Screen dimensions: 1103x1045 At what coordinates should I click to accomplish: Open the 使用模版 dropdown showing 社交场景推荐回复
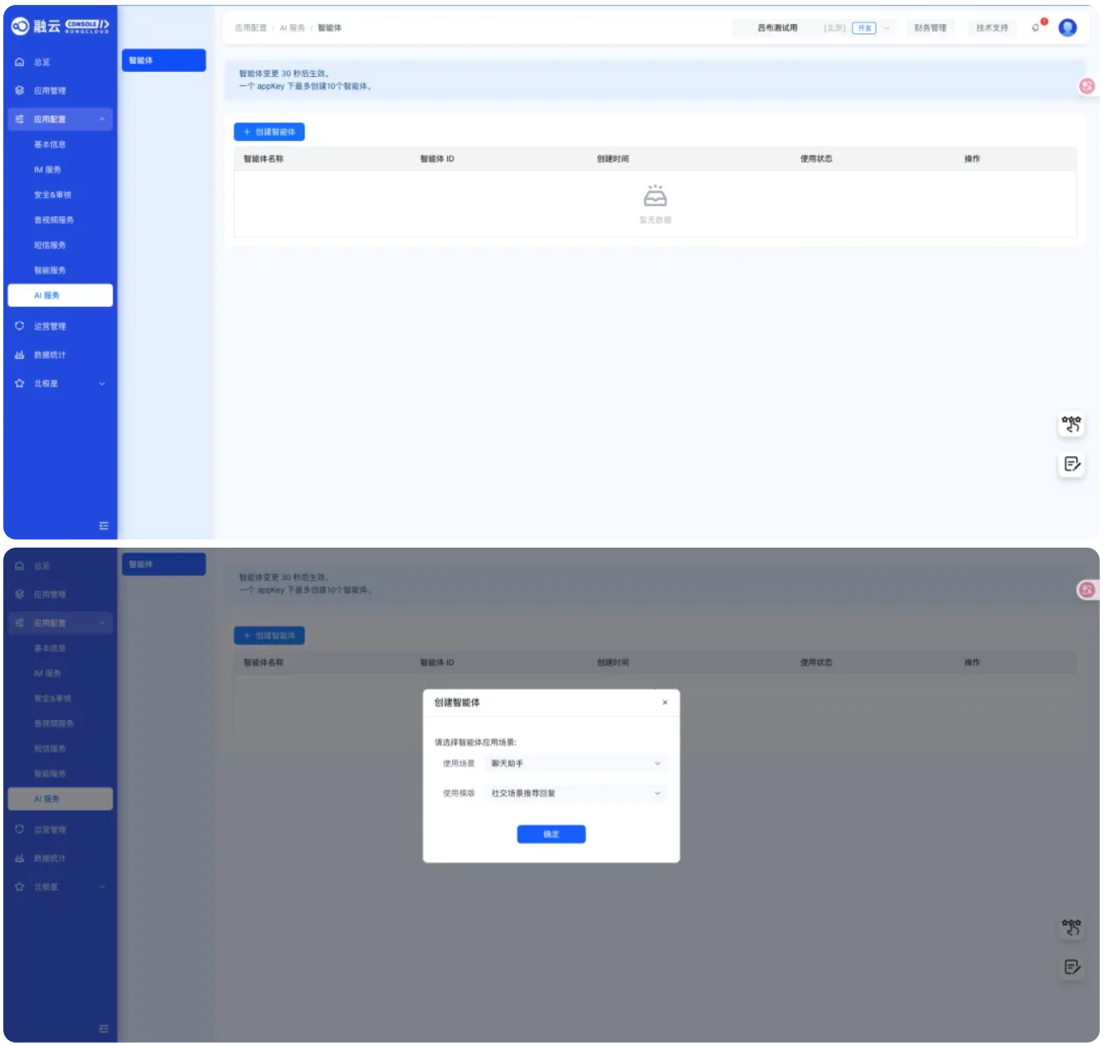click(576, 793)
